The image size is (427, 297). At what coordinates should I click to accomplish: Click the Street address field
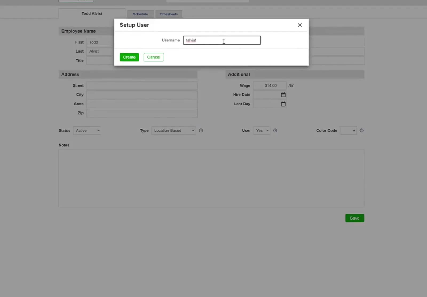point(142,85)
